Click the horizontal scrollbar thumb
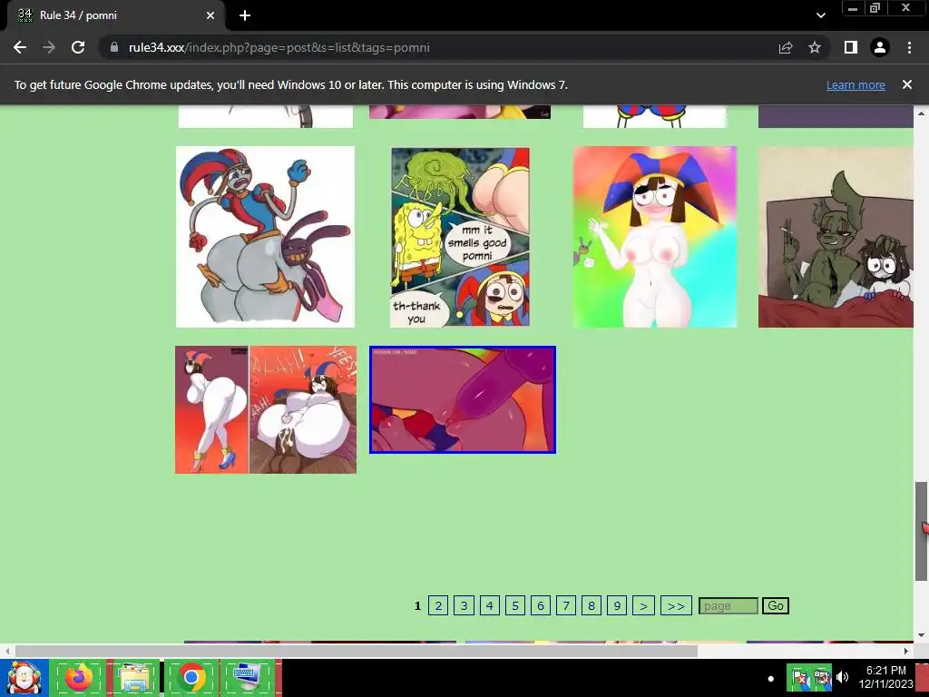Screen dimensions: 929x697 pyautogui.click(x=356, y=651)
